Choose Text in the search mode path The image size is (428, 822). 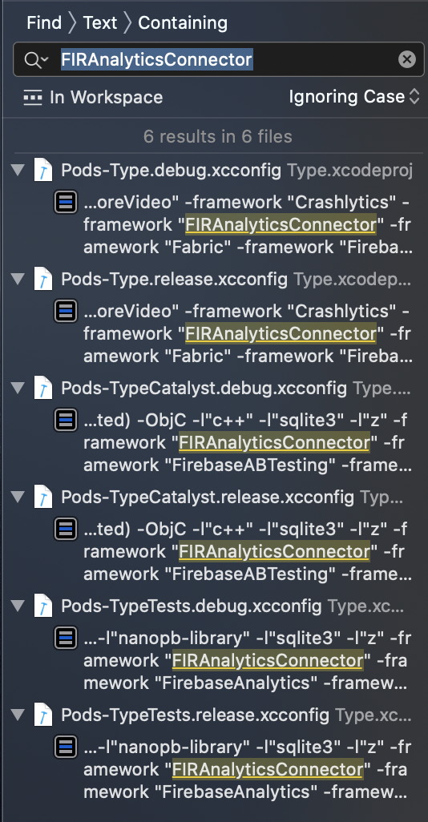pos(100,23)
